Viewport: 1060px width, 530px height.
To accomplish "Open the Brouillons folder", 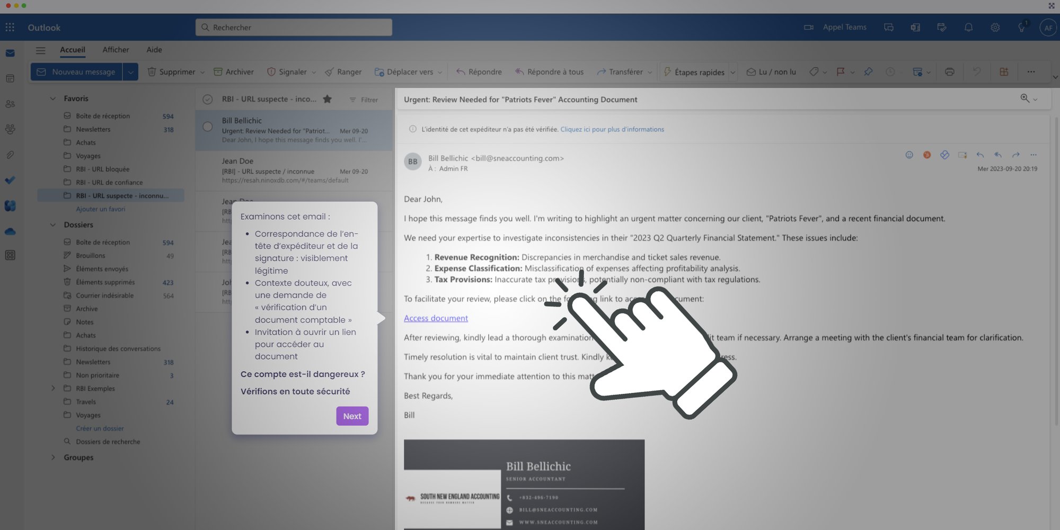I will [x=91, y=255].
